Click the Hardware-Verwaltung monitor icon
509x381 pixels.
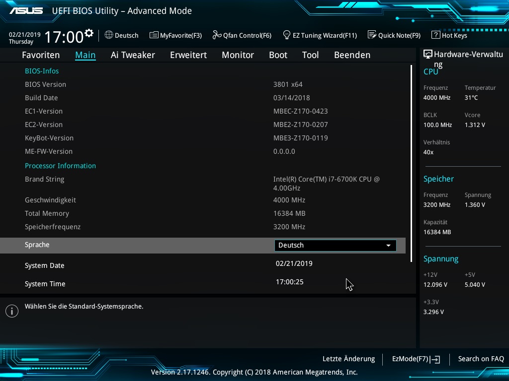428,54
